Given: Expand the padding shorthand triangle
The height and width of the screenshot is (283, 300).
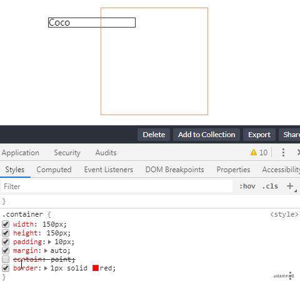Looking at the screenshot, I should (x=49, y=242).
